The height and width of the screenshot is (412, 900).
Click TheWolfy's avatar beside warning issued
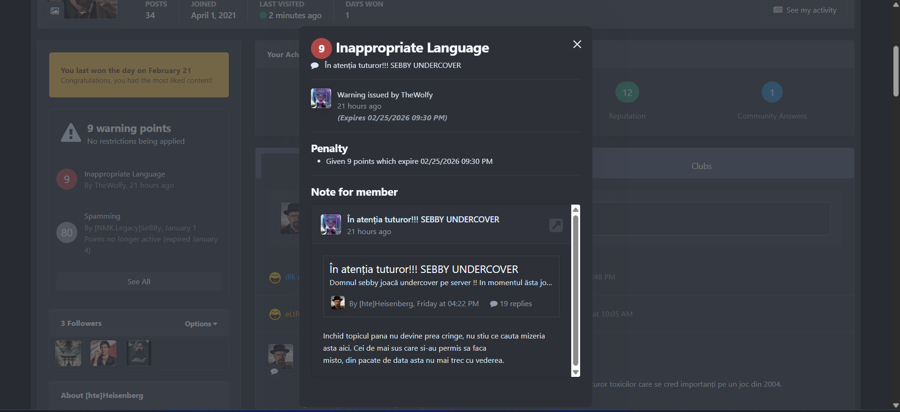[321, 98]
